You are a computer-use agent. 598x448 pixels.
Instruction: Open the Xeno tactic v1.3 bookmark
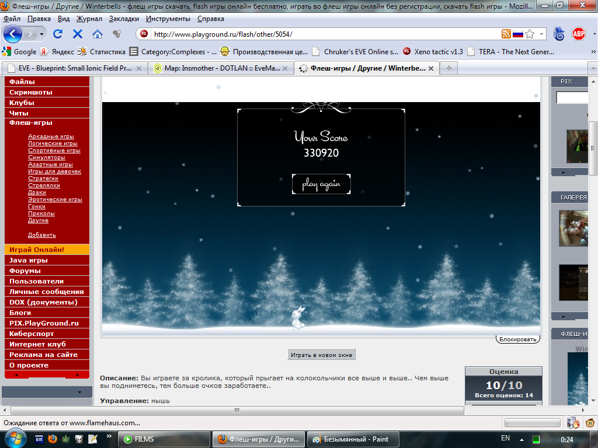(x=433, y=51)
